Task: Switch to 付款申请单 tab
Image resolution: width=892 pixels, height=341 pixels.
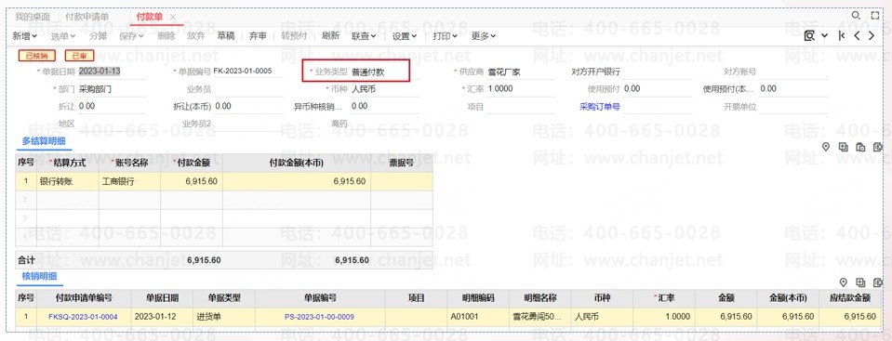Action: tap(87, 17)
